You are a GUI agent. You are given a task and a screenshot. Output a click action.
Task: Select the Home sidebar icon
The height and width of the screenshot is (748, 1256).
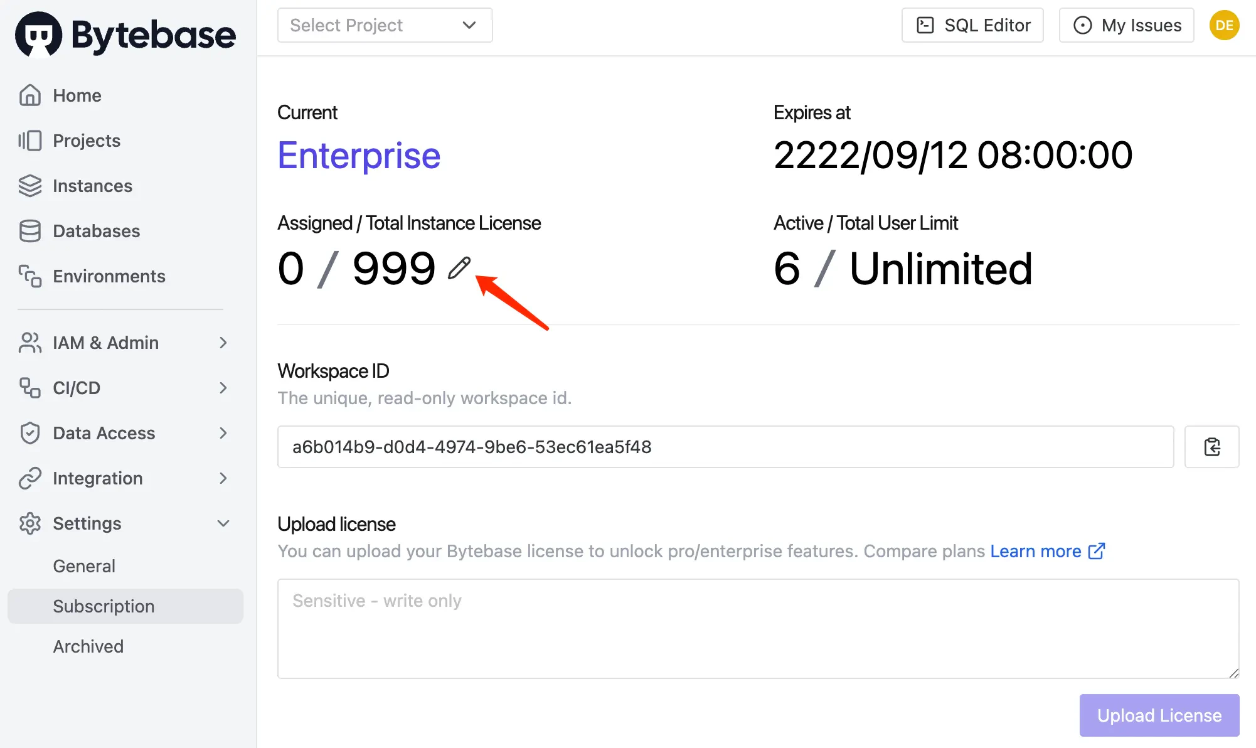[30, 95]
